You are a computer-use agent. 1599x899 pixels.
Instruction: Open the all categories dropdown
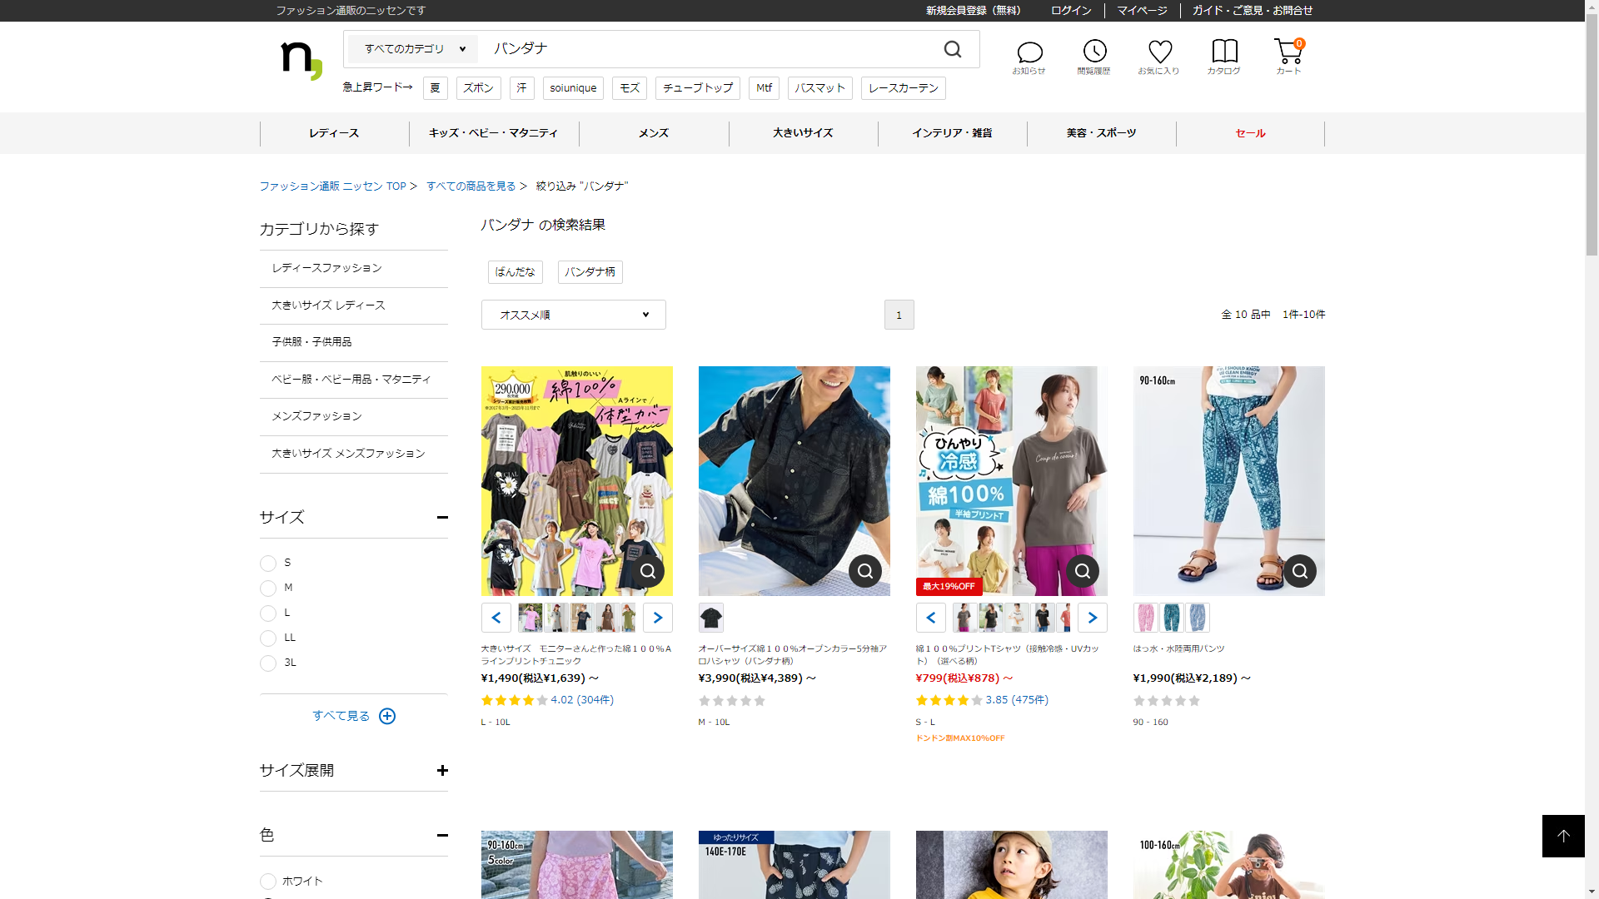coord(414,49)
